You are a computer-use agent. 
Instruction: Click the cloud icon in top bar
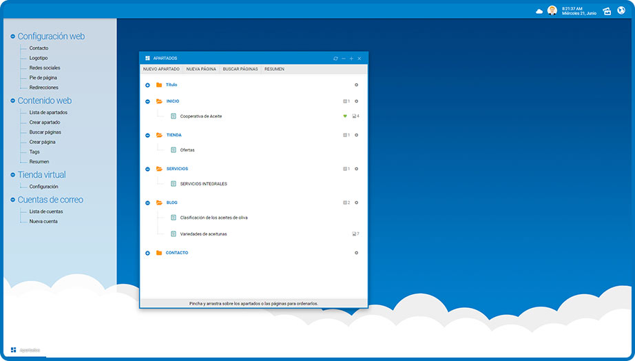539,11
